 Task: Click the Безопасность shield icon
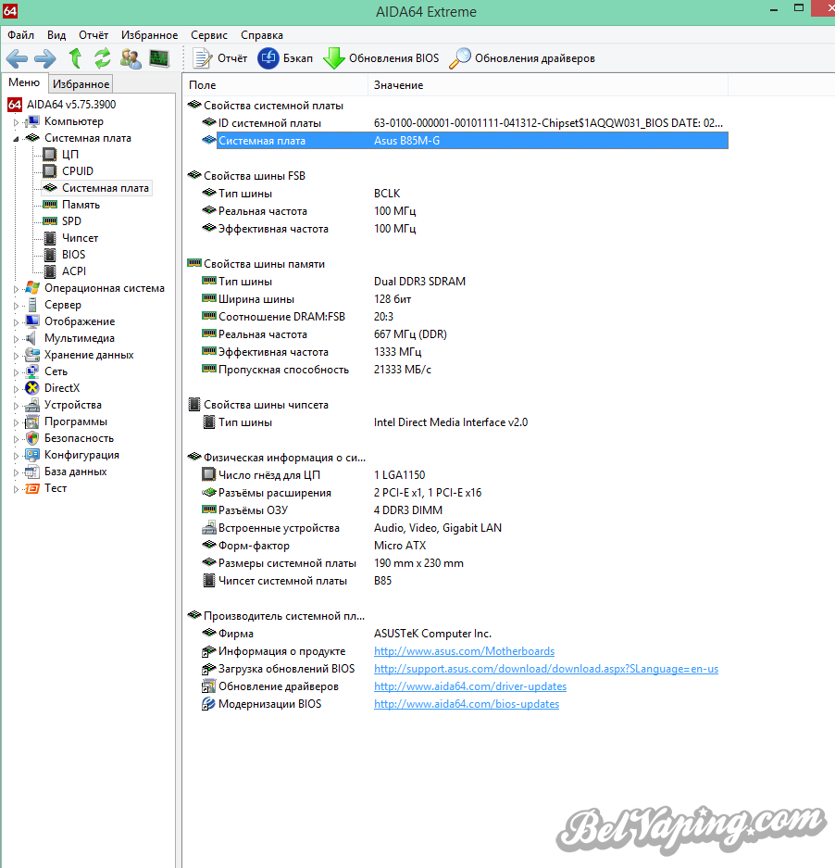pos(32,438)
